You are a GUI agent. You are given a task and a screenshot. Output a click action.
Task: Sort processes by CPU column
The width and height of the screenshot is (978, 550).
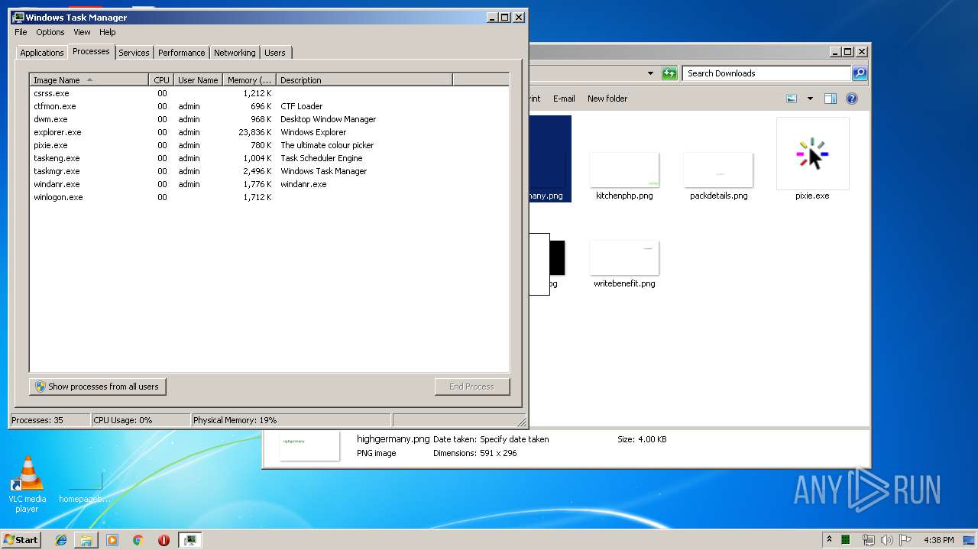pos(161,80)
